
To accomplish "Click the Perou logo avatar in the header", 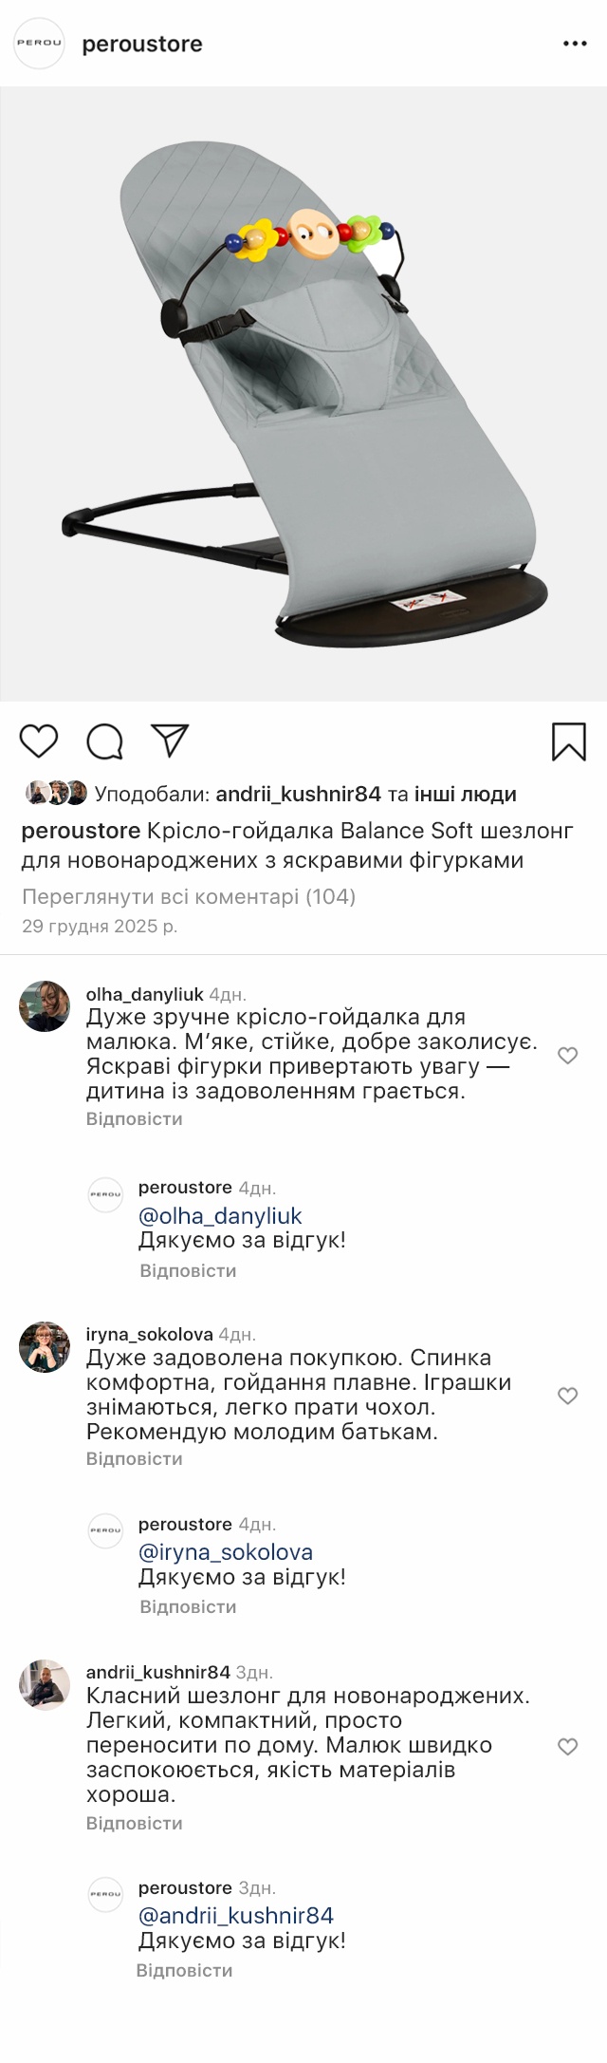I will 39,43.
